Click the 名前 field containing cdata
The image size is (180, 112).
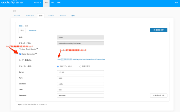(x=80, y=37)
